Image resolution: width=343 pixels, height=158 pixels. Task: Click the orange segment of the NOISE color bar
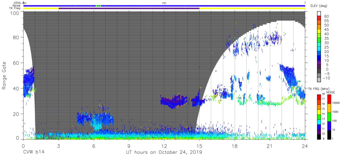[x=329, y=108]
